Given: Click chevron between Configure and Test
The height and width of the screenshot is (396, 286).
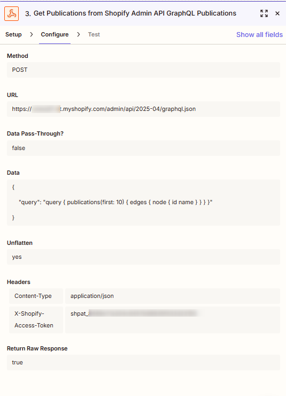Looking at the screenshot, I should [x=79, y=34].
